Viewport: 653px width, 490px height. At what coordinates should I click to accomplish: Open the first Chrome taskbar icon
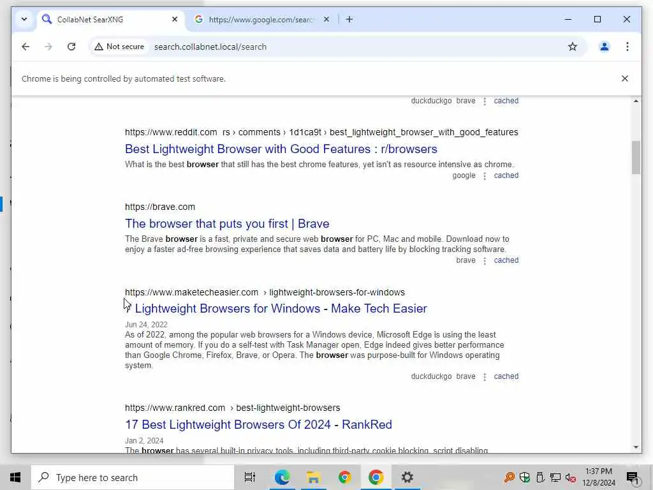pyautogui.click(x=344, y=477)
